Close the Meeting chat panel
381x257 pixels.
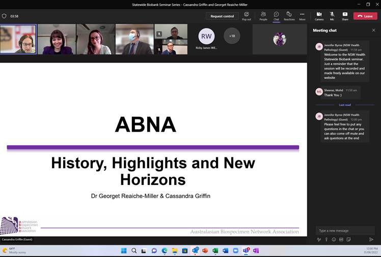coord(373,30)
